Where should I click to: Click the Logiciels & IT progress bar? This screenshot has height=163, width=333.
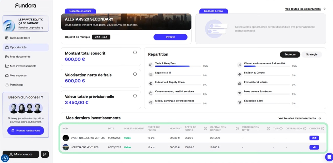178,76
